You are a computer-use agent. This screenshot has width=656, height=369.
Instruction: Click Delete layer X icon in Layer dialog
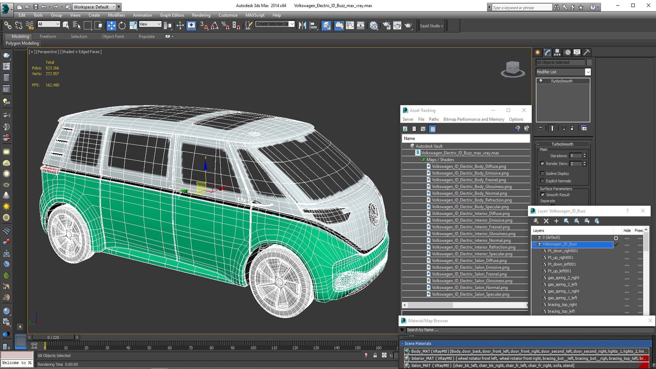(x=546, y=221)
